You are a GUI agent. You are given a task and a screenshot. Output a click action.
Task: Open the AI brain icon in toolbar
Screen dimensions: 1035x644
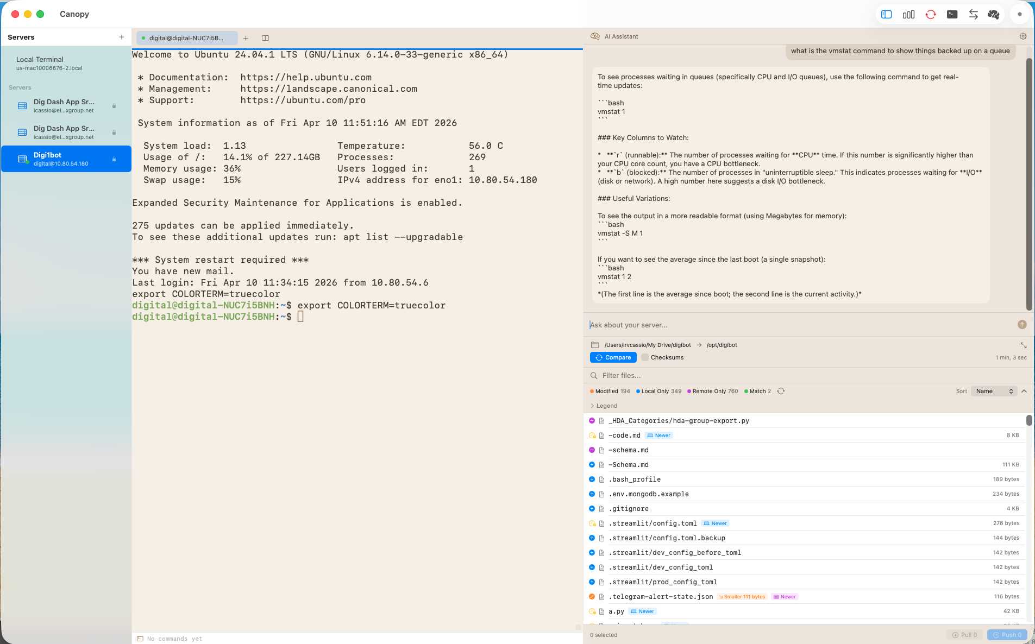pos(994,15)
